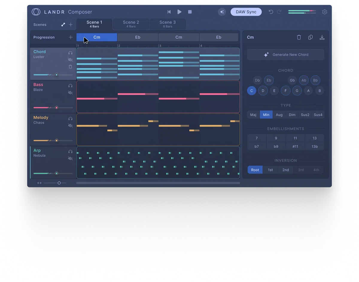Image resolution: width=359 pixels, height=282 pixels.
Task: Click Generate New Chord
Action: point(285,54)
